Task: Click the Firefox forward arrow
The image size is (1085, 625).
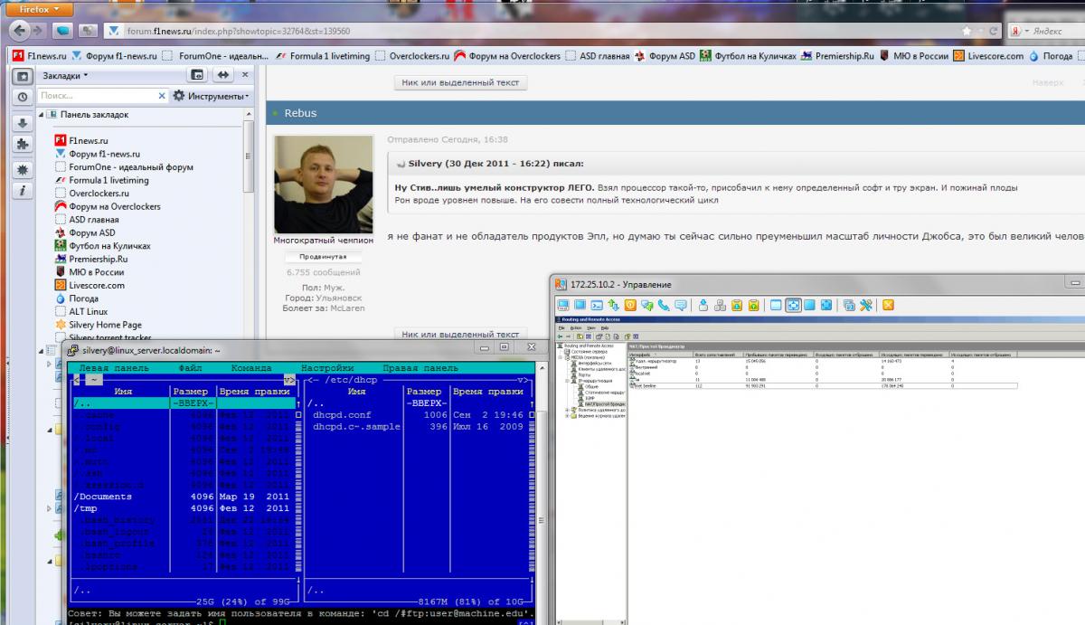Action: click(x=40, y=31)
